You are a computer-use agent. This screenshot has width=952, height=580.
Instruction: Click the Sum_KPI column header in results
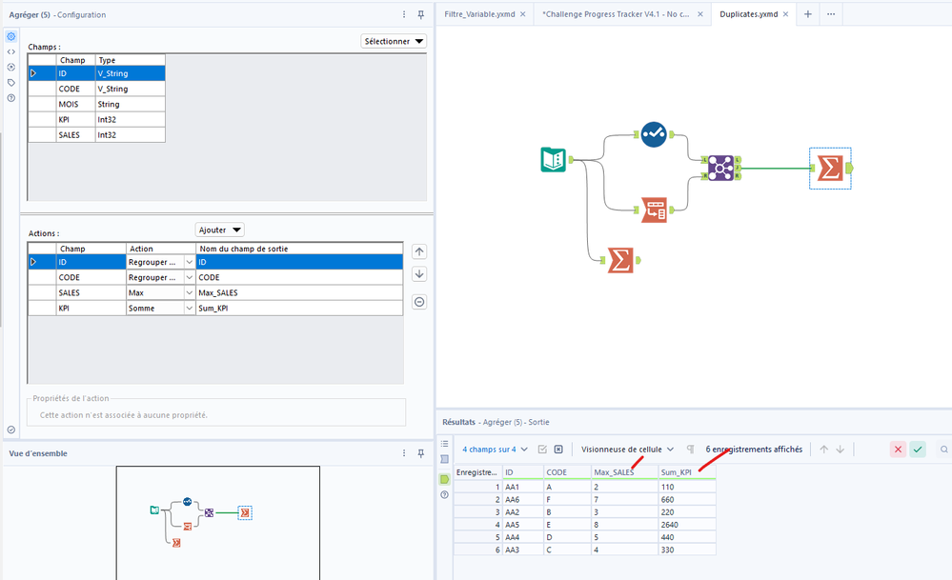687,472
